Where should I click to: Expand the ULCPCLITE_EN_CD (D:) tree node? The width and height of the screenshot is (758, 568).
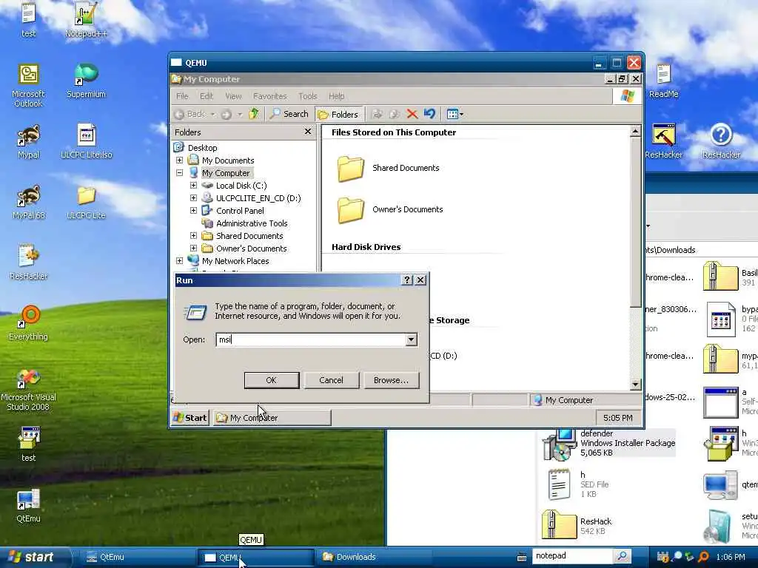coord(193,197)
